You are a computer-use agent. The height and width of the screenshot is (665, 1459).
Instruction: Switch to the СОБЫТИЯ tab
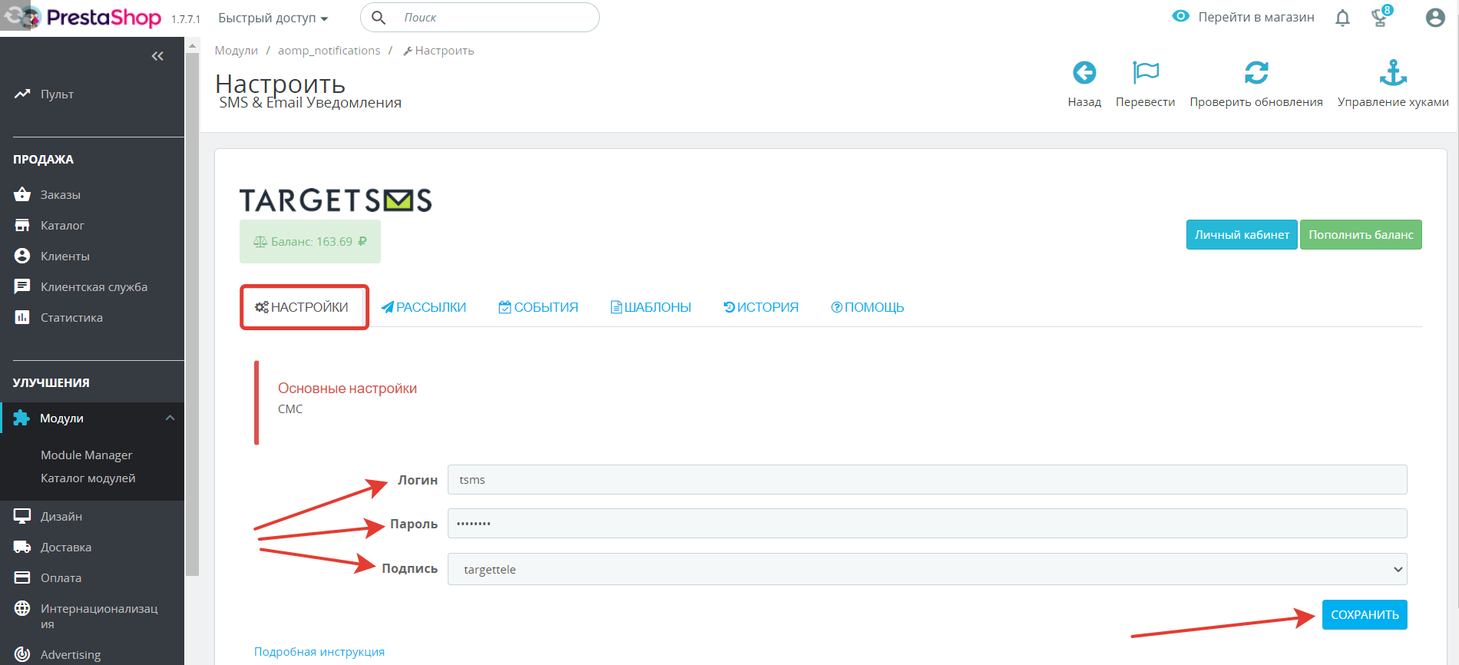[x=538, y=307]
